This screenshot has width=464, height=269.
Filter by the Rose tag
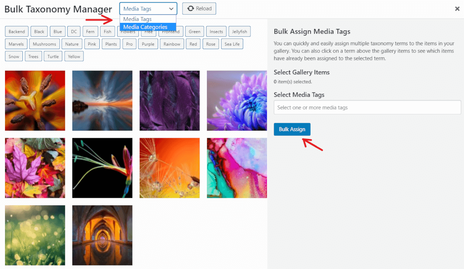211,44
